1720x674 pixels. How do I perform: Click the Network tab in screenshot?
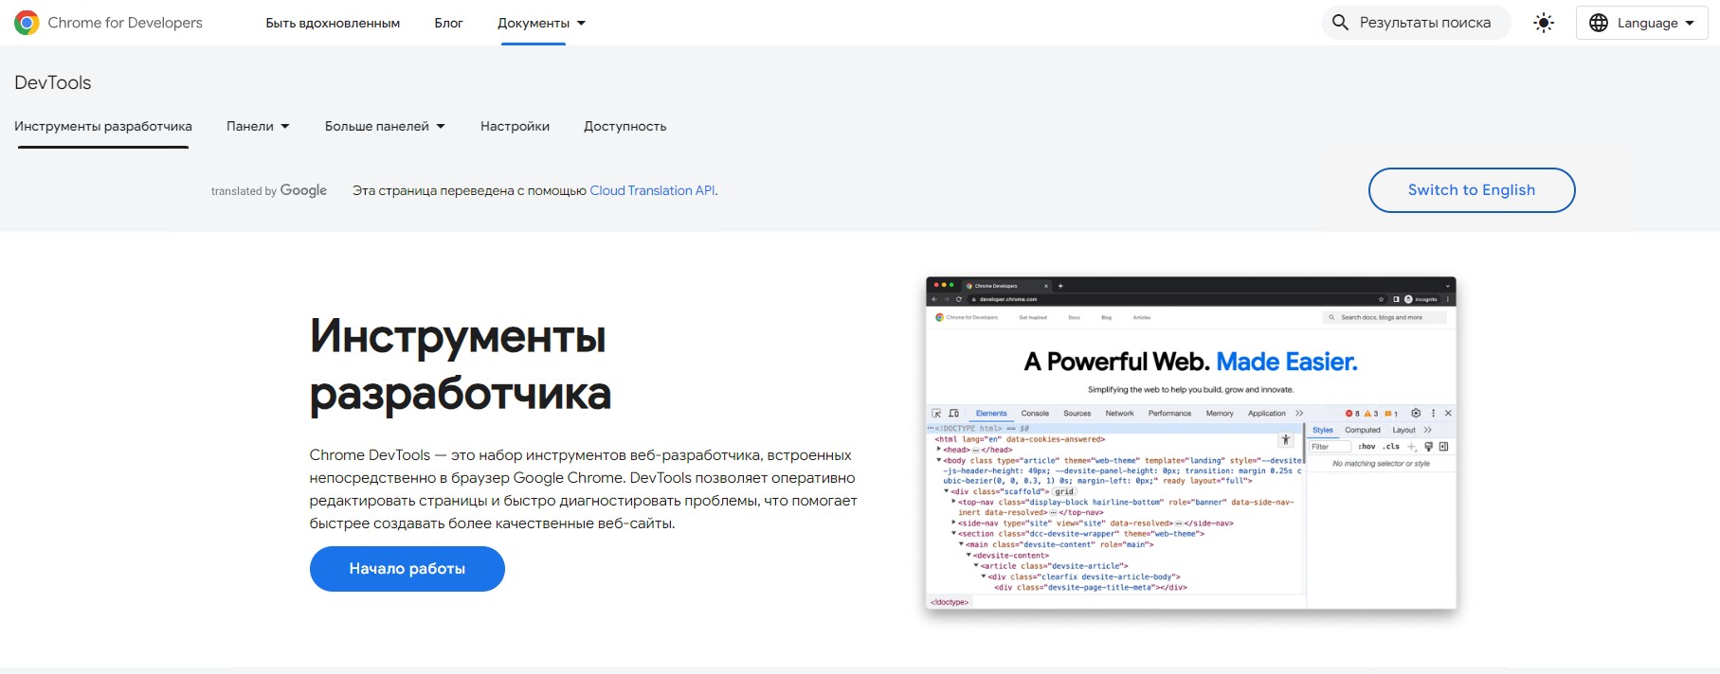[1119, 414]
